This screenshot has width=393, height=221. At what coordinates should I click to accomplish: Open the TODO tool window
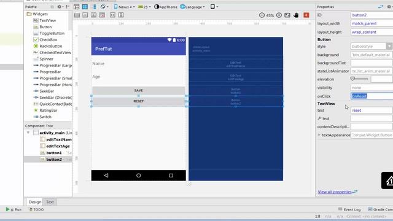pos(36,209)
